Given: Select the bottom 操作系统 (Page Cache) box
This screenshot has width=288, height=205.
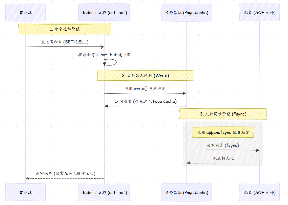Looking at the screenshot, I should click(187, 192).
